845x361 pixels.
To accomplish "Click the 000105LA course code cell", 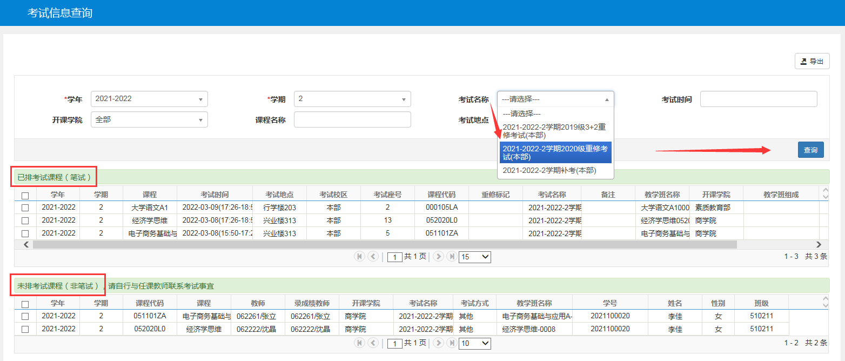I will (441, 208).
